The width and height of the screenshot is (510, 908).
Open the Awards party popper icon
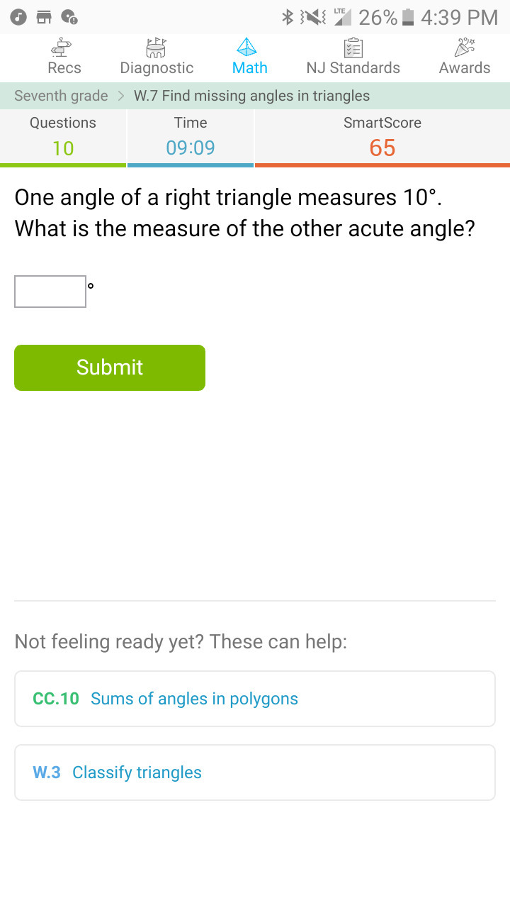[465, 48]
